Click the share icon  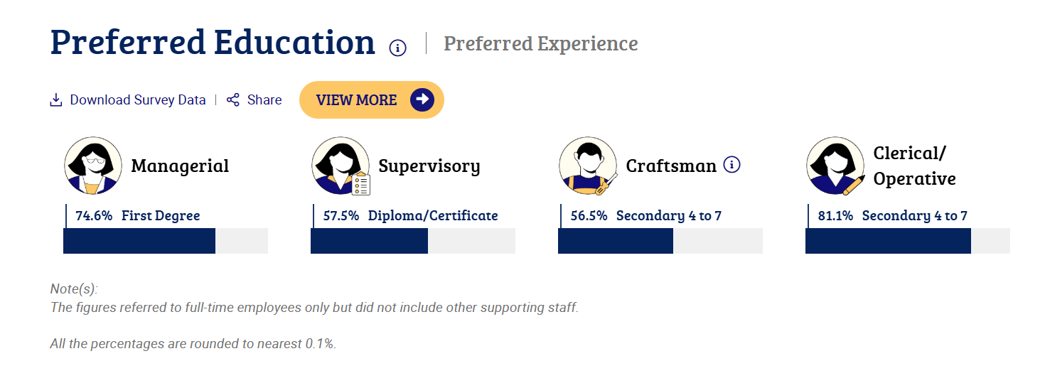click(233, 100)
